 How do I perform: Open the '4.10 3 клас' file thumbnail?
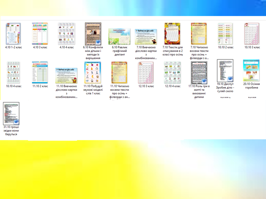coord(40,34)
